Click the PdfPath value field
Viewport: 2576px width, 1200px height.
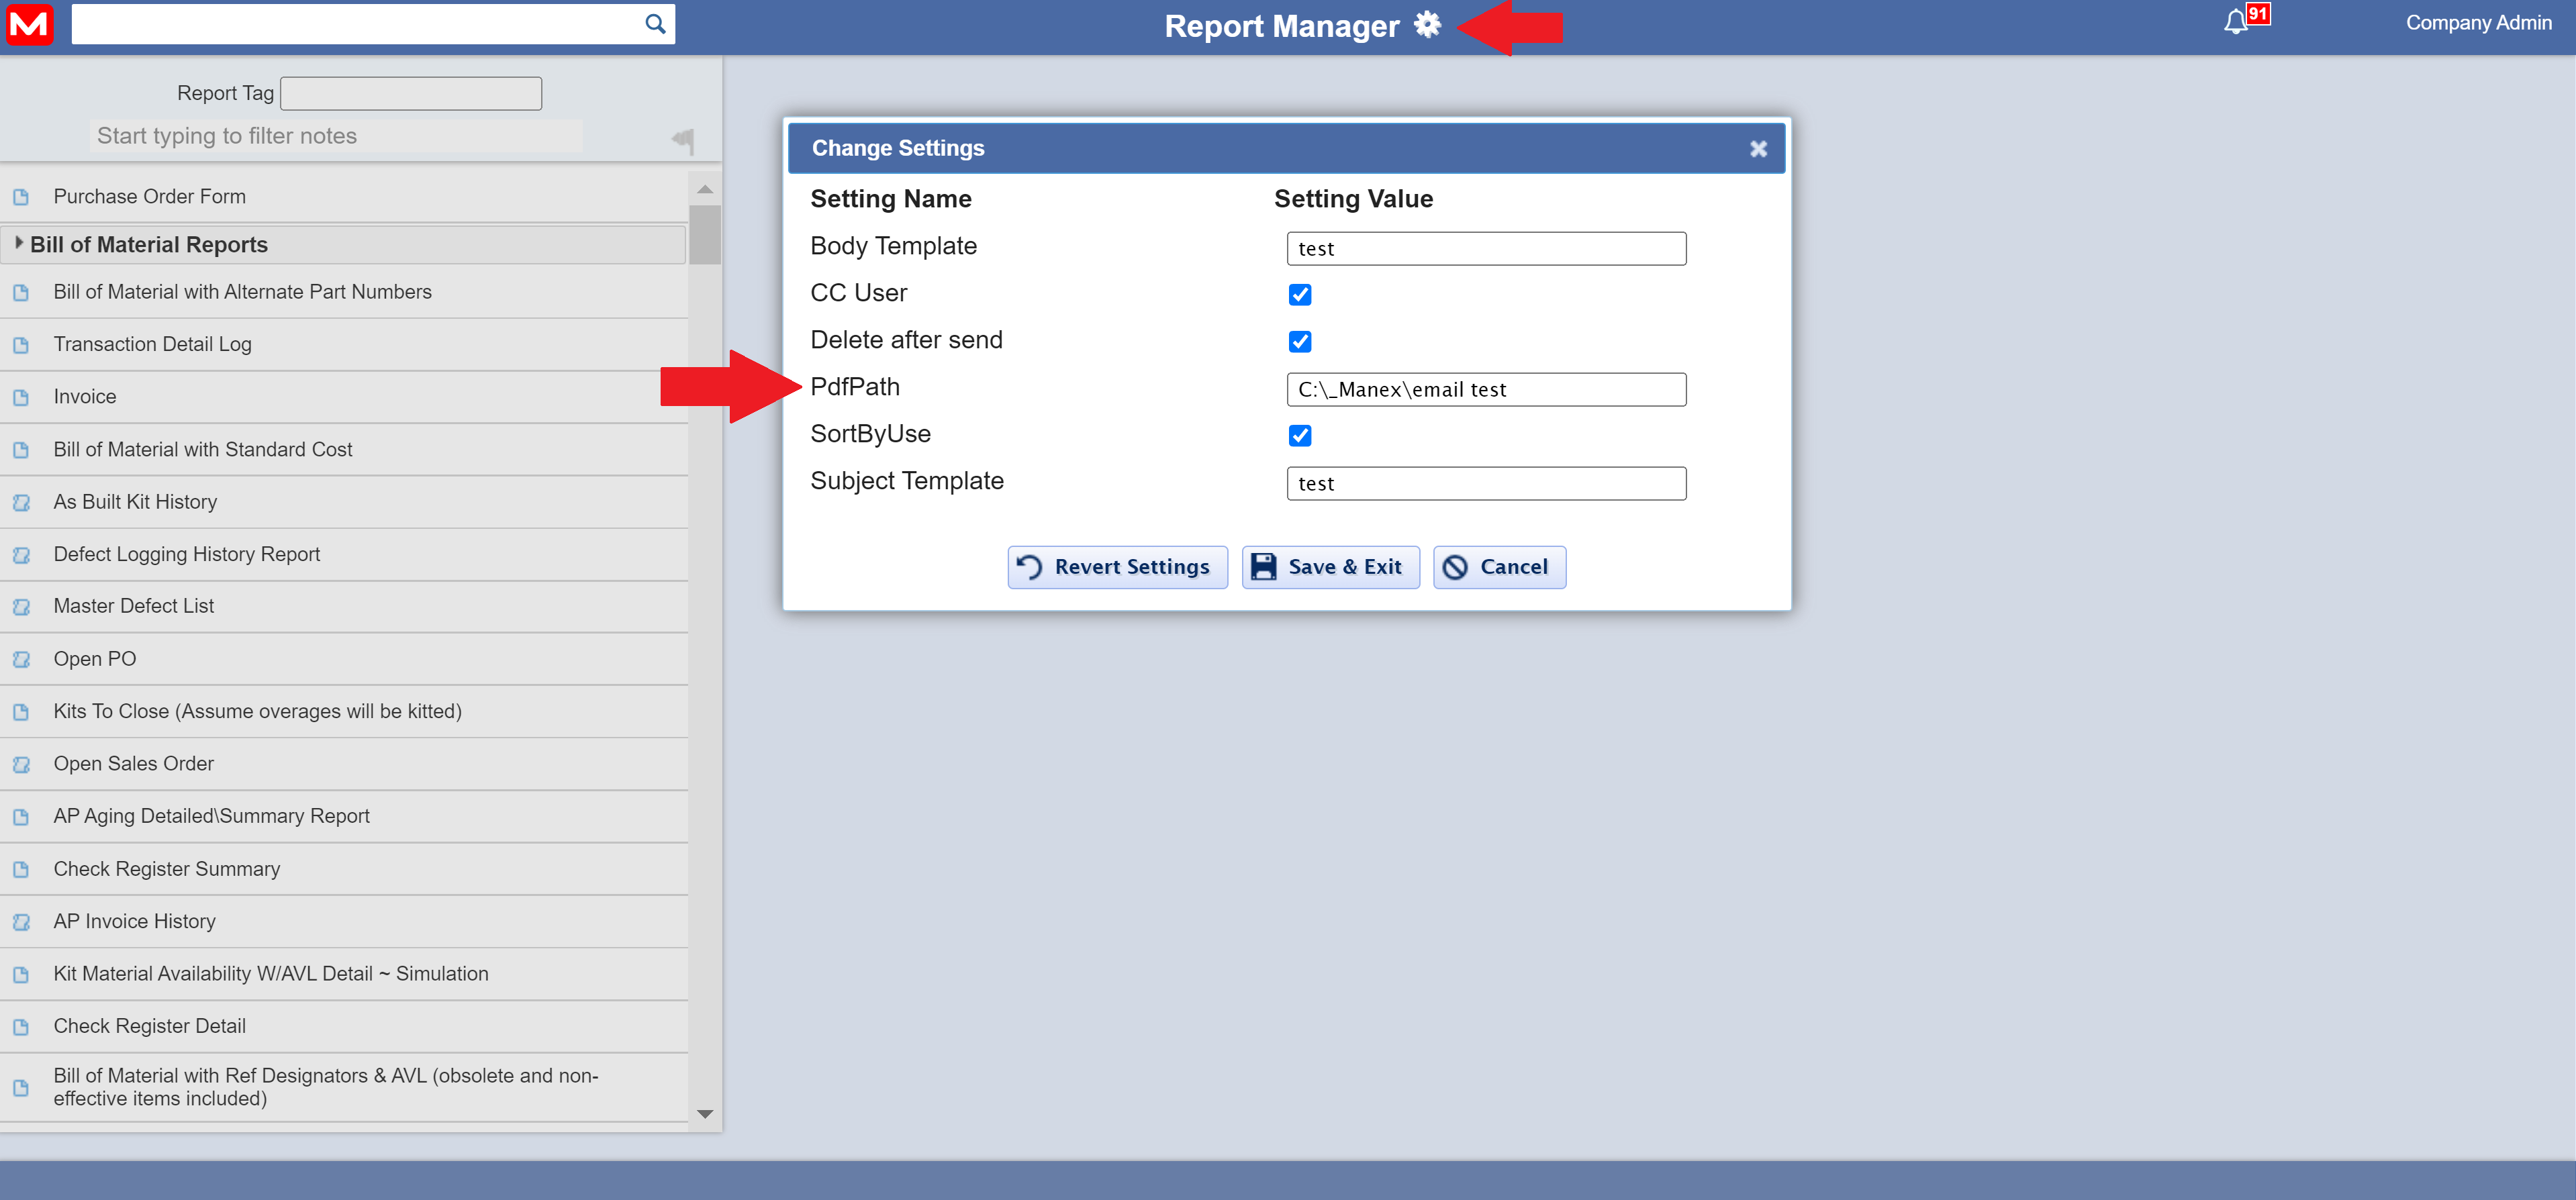point(1485,389)
